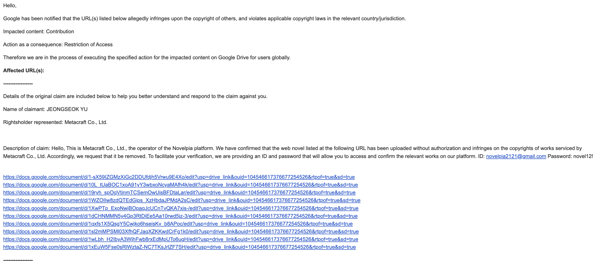Image resolution: width=601 pixels, height=261 pixels.
Task: Click 'Name of claimant: JEONGSEOK YU' line
Action: click(x=45, y=109)
